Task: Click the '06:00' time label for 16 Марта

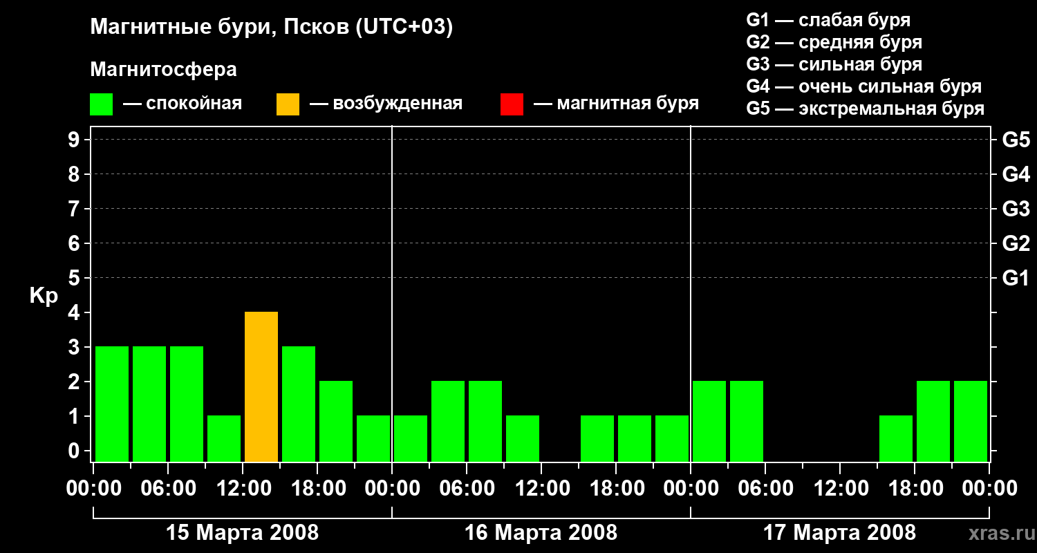Action: [467, 489]
